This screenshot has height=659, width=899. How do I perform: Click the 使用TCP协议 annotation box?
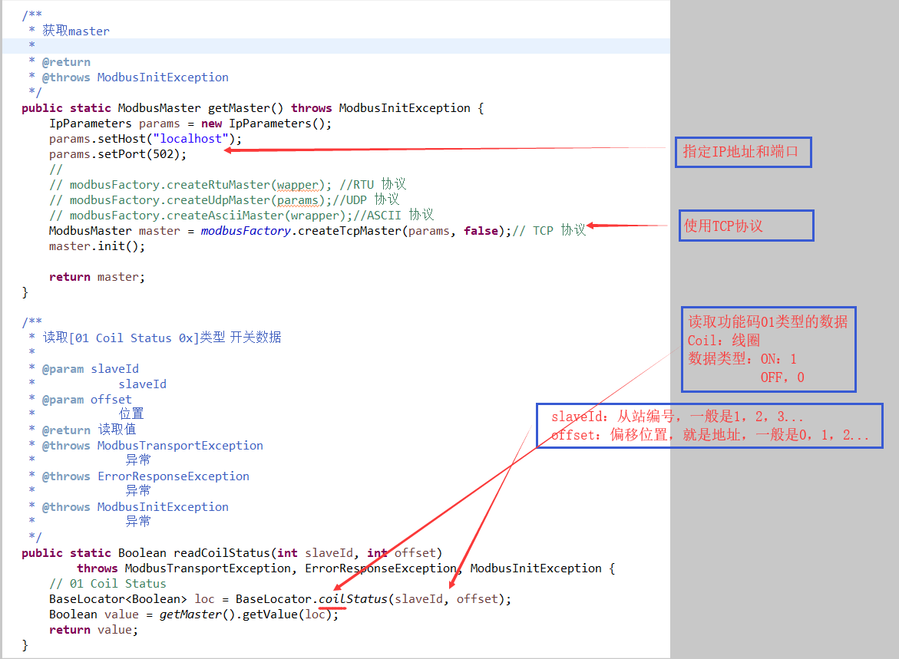pyautogui.click(x=745, y=225)
